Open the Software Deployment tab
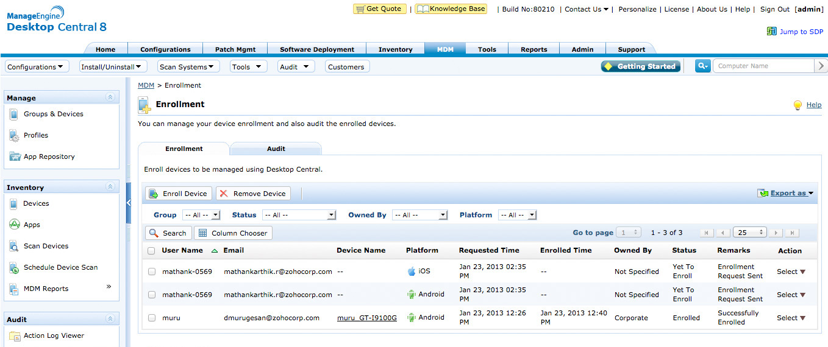This screenshot has height=347, width=828. click(x=317, y=49)
